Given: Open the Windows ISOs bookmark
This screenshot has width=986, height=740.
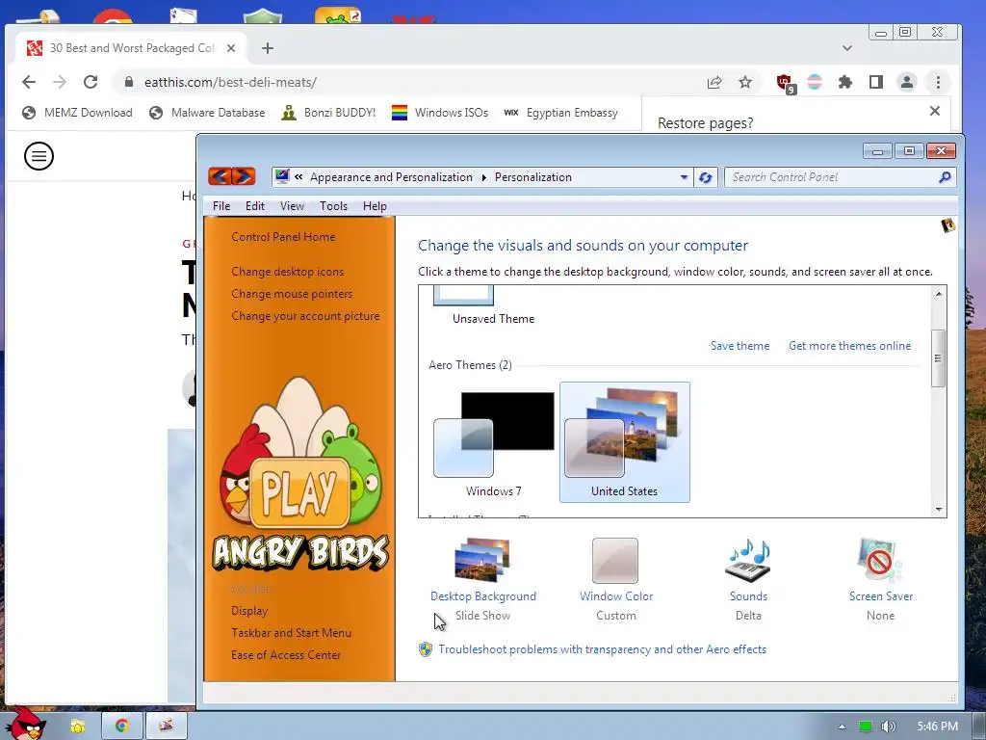Looking at the screenshot, I should click(x=439, y=113).
